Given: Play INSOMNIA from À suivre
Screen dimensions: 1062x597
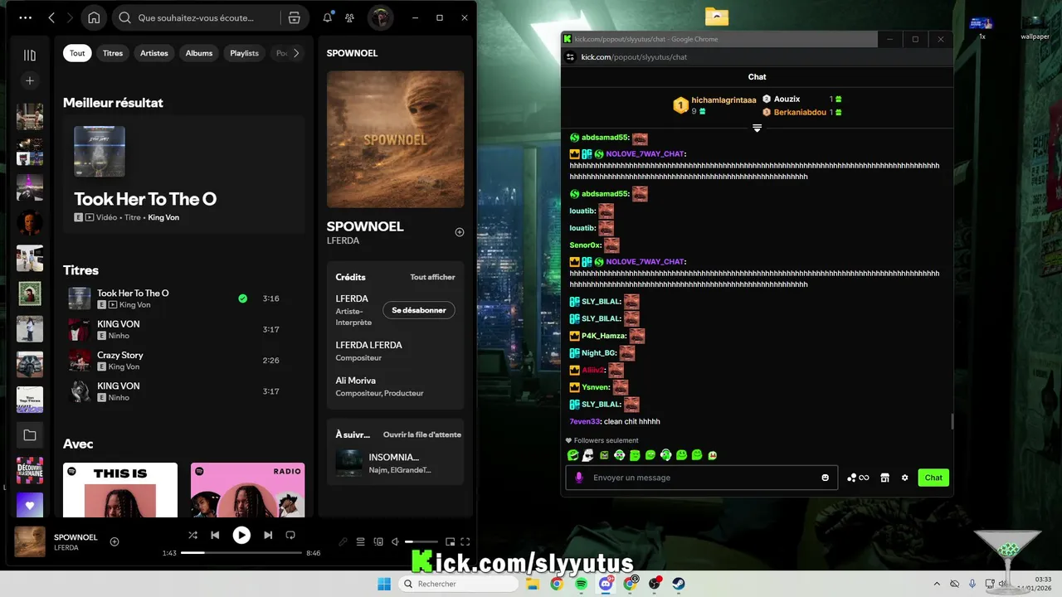Looking at the screenshot, I should click(395, 463).
